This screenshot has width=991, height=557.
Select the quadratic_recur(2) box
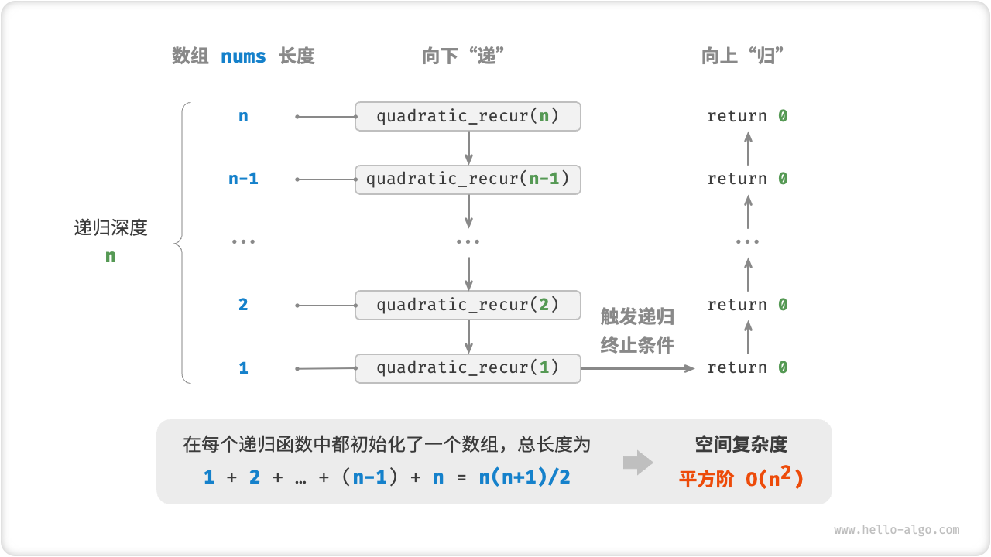pos(468,305)
